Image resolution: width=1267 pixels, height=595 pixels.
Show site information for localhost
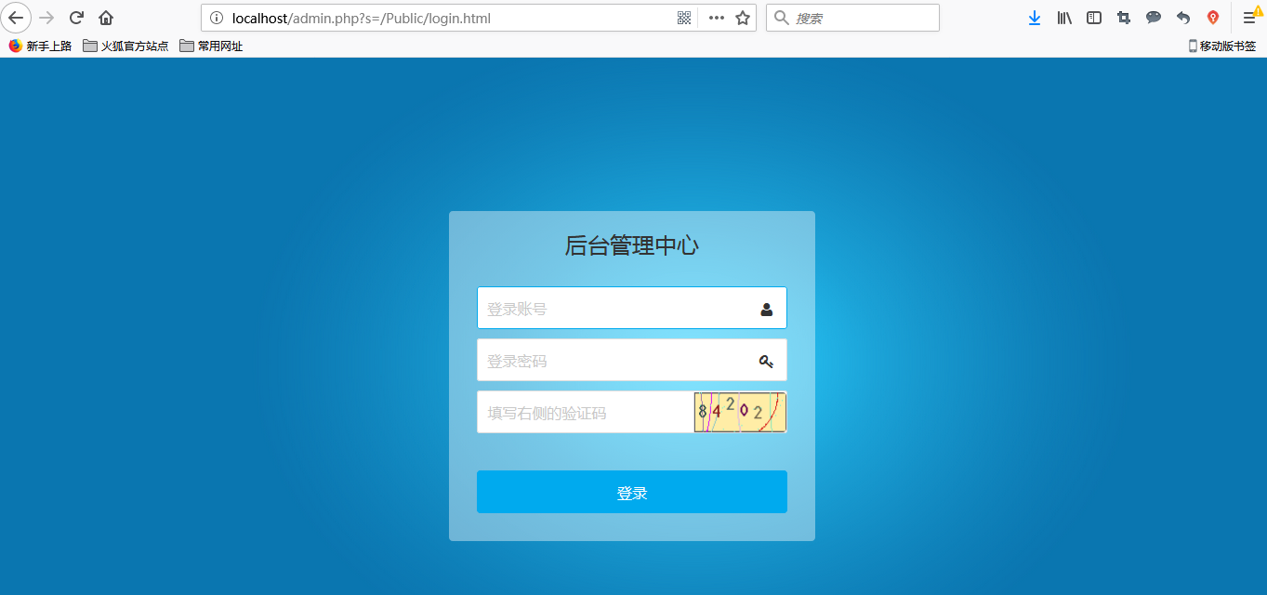(216, 18)
